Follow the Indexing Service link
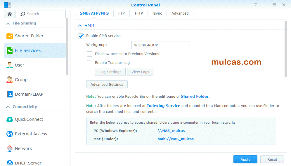 pyautogui.click(x=163, y=106)
